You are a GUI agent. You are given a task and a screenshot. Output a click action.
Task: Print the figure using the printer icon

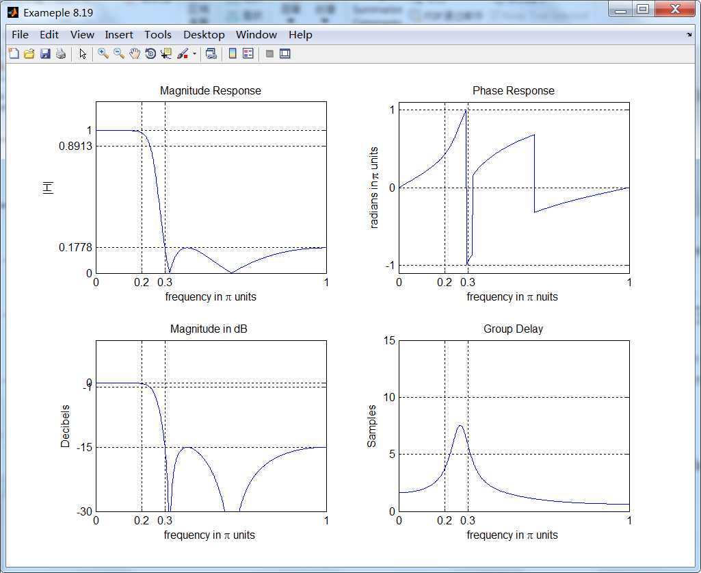[x=61, y=53]
